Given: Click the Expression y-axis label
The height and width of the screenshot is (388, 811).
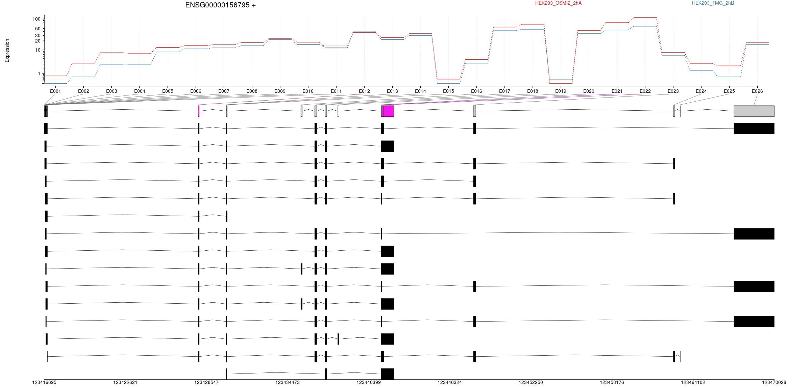Looking at the screenshot, I should (x=7, y=51).
